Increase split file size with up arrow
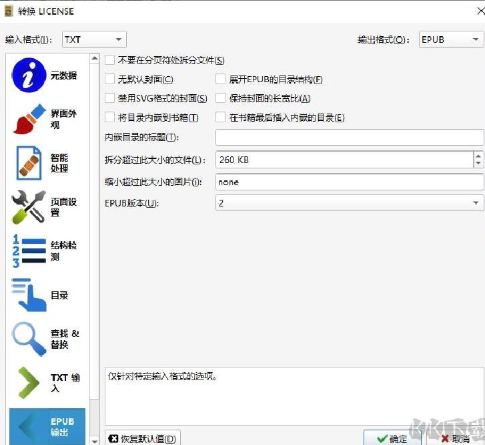 point(478,156)
